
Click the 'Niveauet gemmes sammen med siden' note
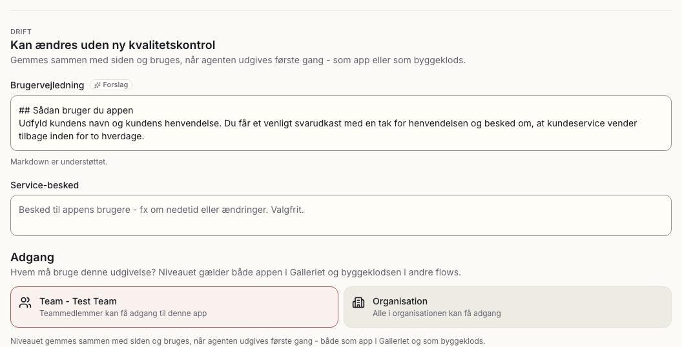coord(247,341)
